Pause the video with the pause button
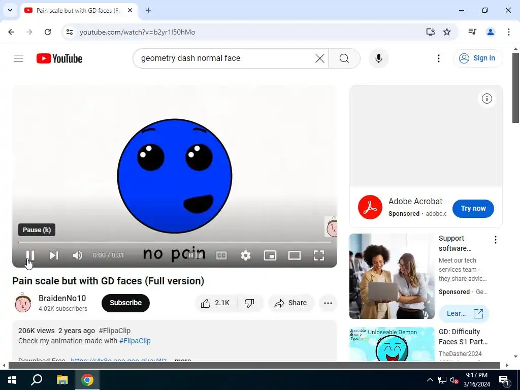520x390 pixels. coord(30,255)
